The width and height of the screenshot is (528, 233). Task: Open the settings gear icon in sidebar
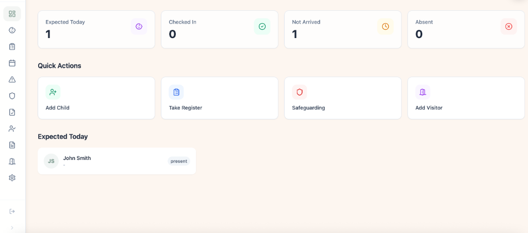pos(12,178)
